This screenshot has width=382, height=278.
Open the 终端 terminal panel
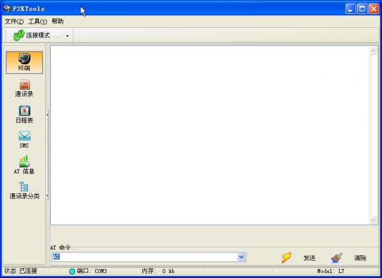click(24, 62)
